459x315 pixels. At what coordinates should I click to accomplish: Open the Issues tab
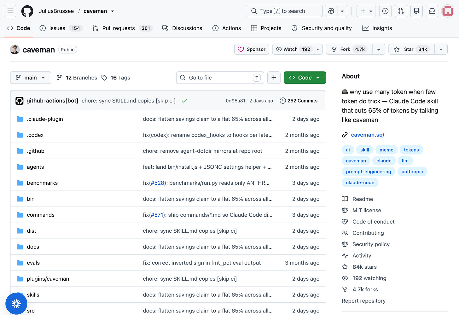click(x=61, y=28)
